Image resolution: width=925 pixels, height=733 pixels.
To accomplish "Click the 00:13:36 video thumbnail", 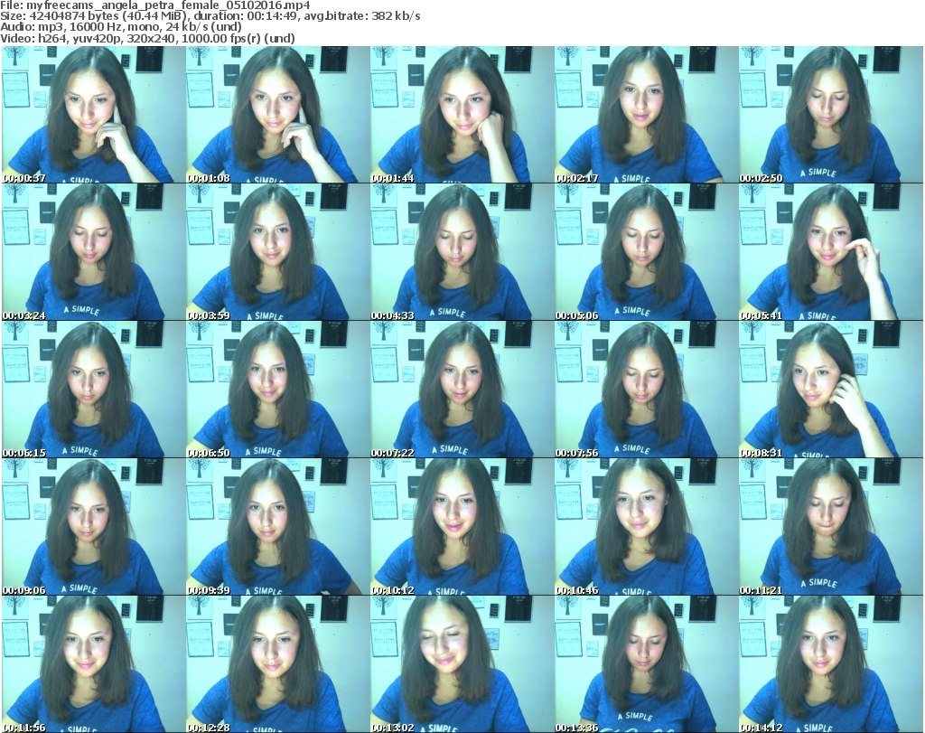I will click(646, 664).
